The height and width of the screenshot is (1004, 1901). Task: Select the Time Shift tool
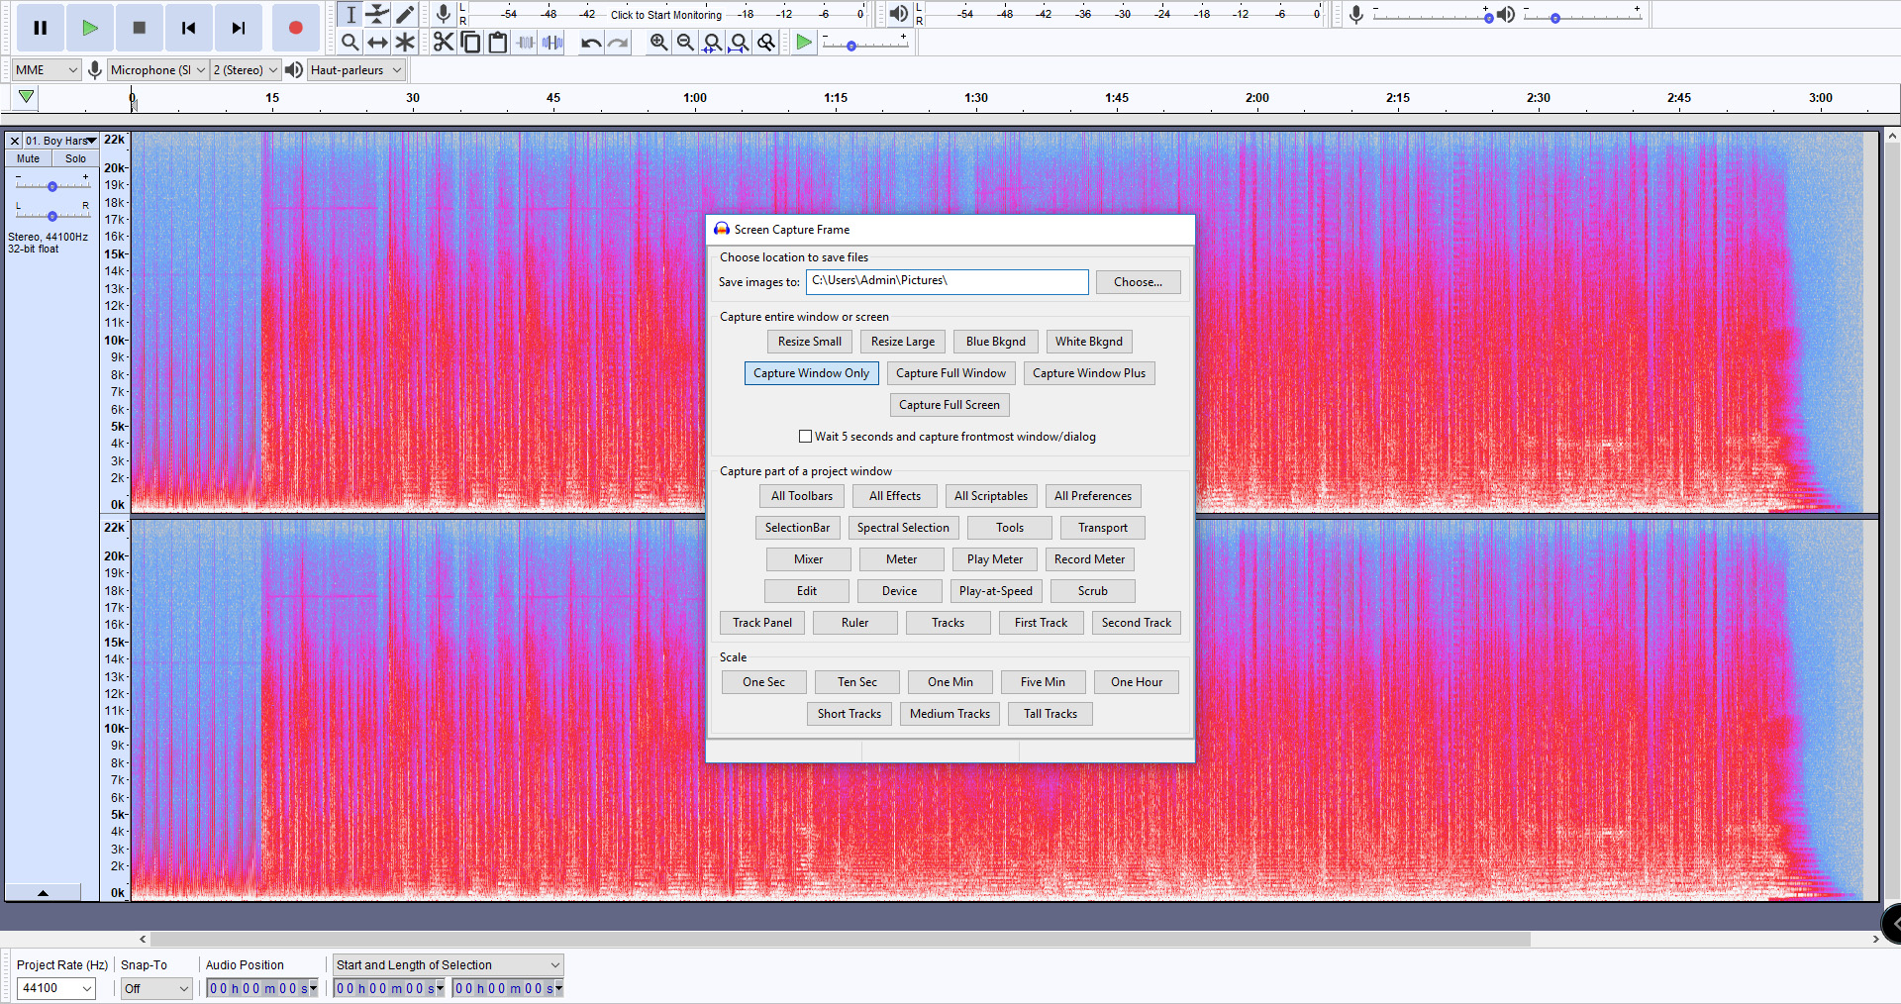click(x=377, y=42)
